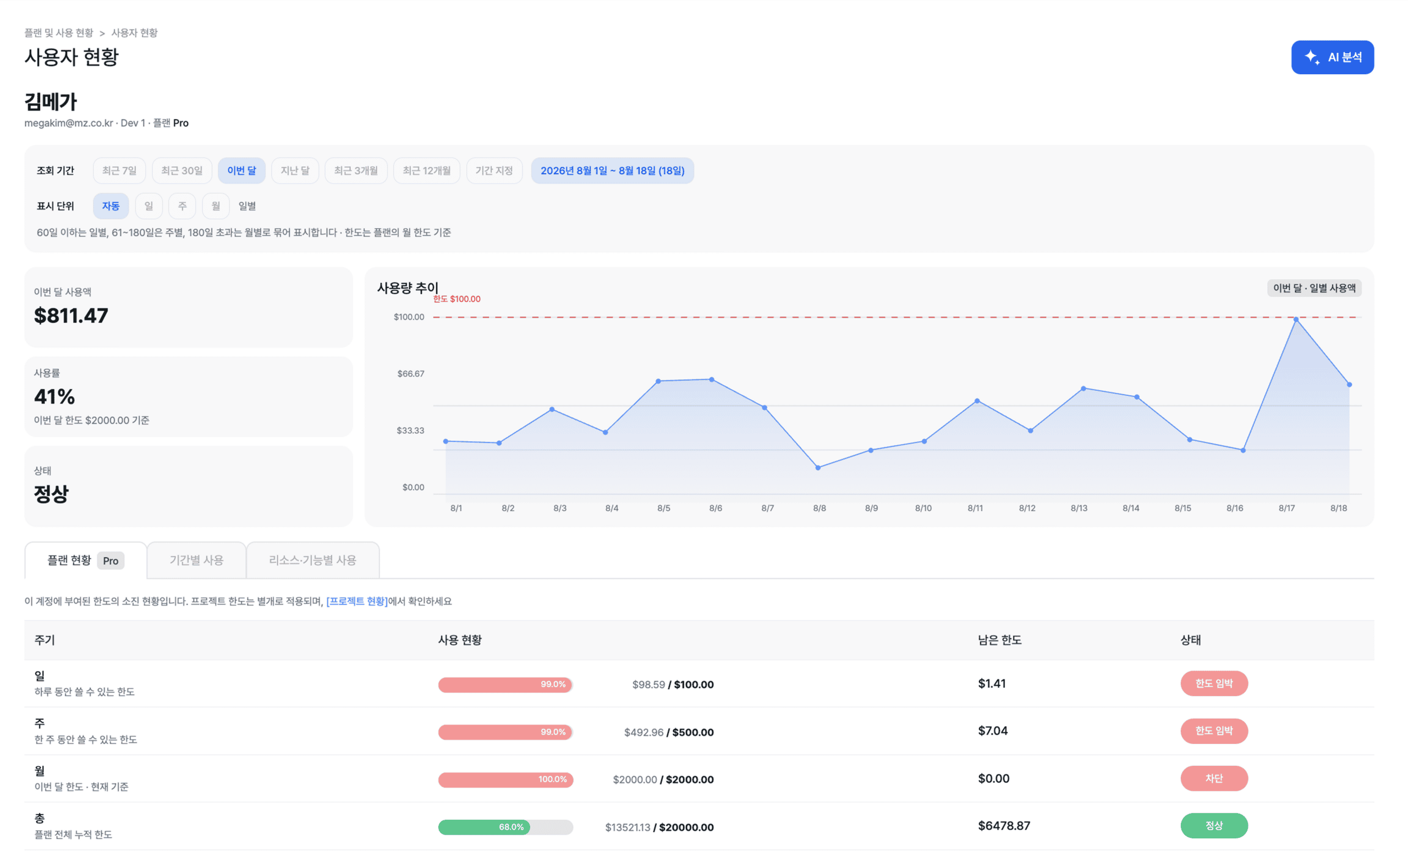Click the 한도 임박 badge in 일 row
This screenshot has height=867, width=1408.
pos(1214,683)
